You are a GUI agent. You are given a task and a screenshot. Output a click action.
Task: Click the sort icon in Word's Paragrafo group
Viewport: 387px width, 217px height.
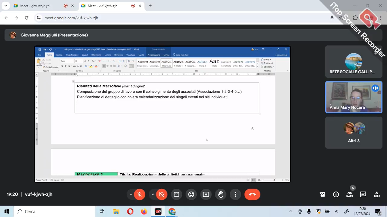(129, 61)
